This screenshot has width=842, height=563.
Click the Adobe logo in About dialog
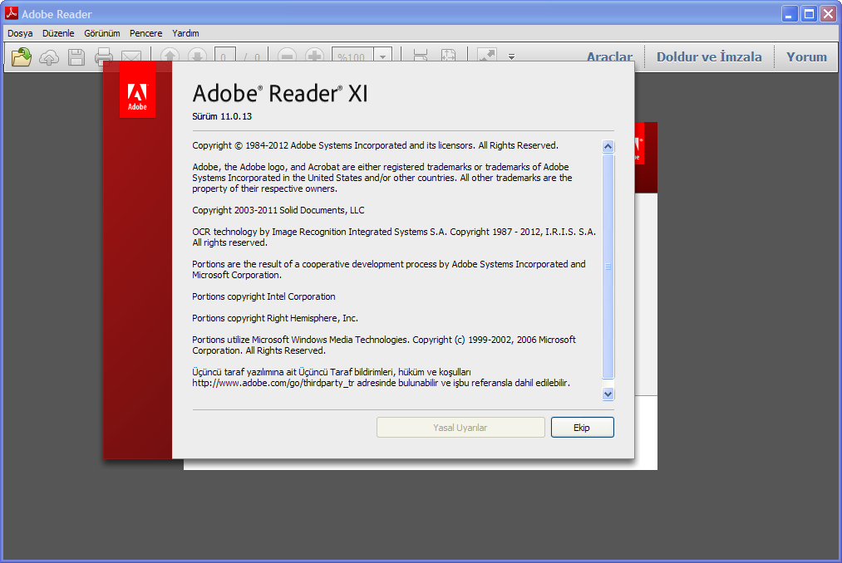point(137,90)
